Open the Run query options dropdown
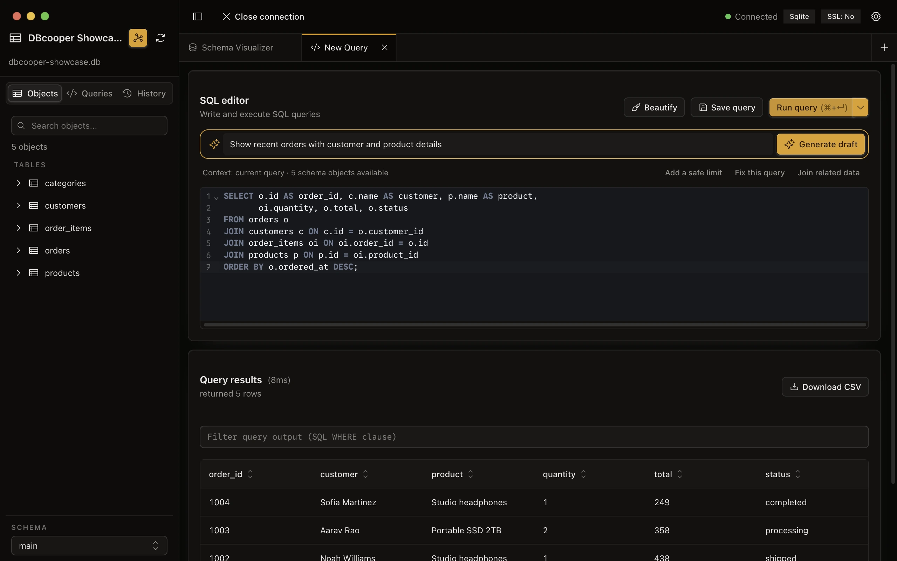Viewport: 897px width, 561px height. pos(860,108)
